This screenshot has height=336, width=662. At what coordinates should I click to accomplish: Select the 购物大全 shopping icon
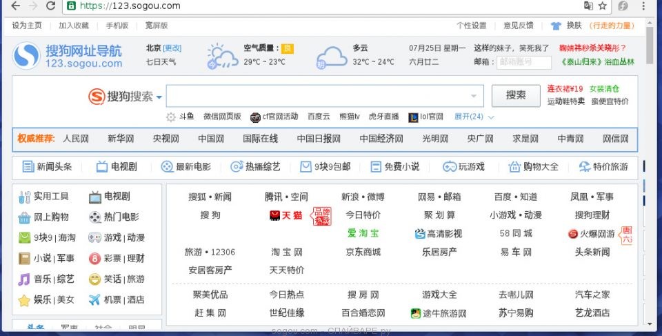(514, 166)
